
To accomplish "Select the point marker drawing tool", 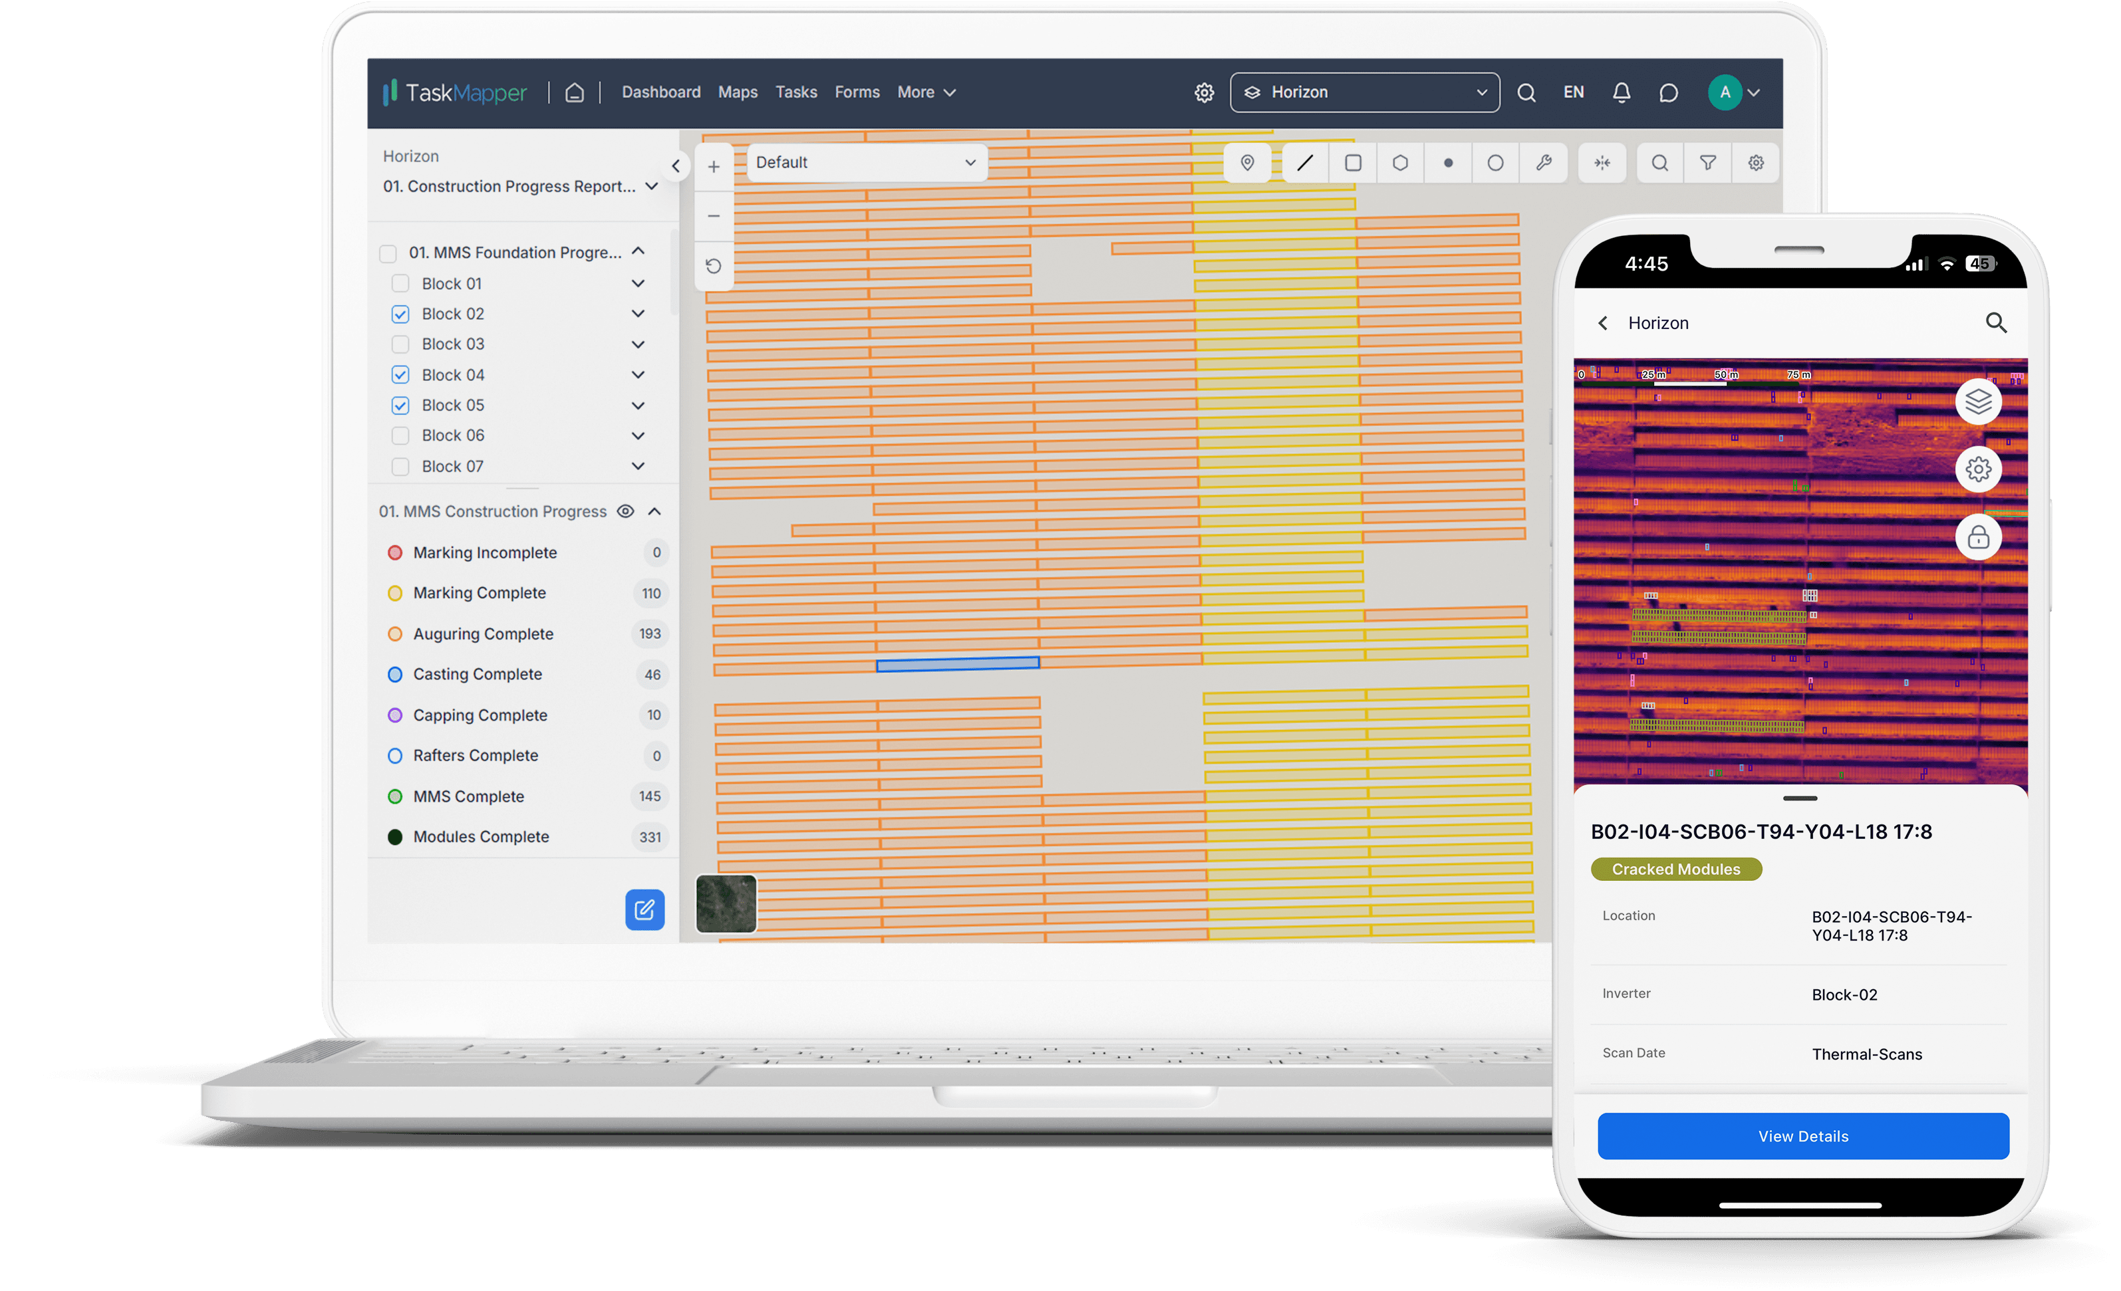I will pyautogui.click(x=1248, y=163).
